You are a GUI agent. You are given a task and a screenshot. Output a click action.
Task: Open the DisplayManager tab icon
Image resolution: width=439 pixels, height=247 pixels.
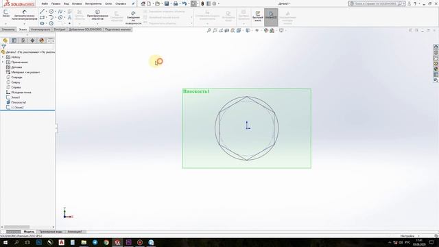42,40
